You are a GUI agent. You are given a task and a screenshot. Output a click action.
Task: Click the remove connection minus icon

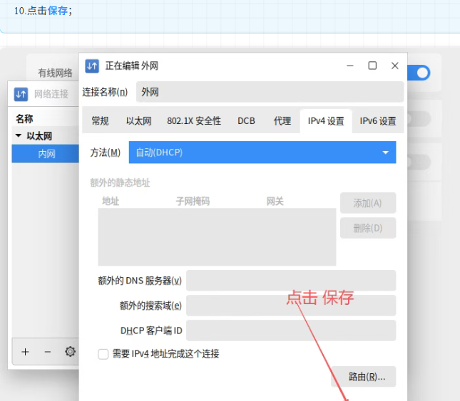coord(48,352)
